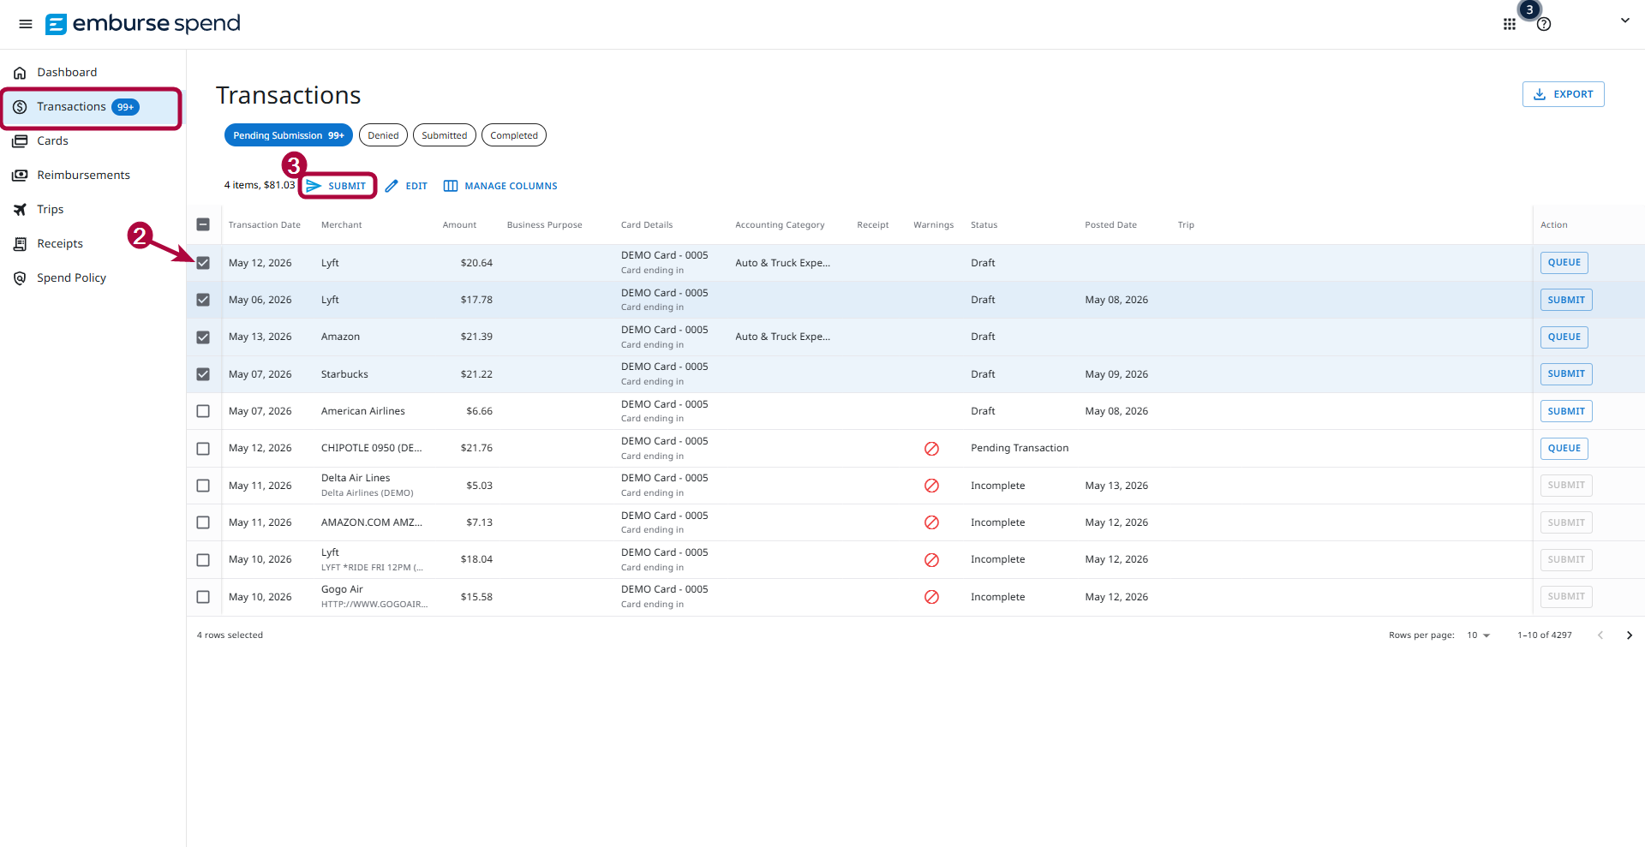Click the Trips airplane icon
Viewport: 1645px width, 847px height.
20,210
